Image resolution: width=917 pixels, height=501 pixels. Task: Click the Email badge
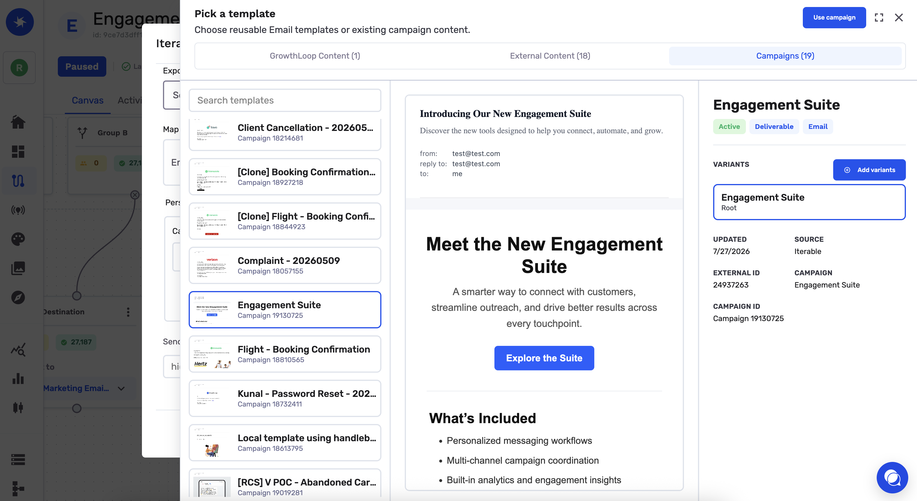click(x=818, y=127)
